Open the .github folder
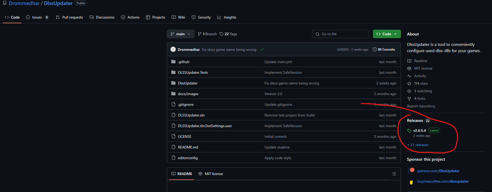492x192 pixels. (x=183, y=62)
